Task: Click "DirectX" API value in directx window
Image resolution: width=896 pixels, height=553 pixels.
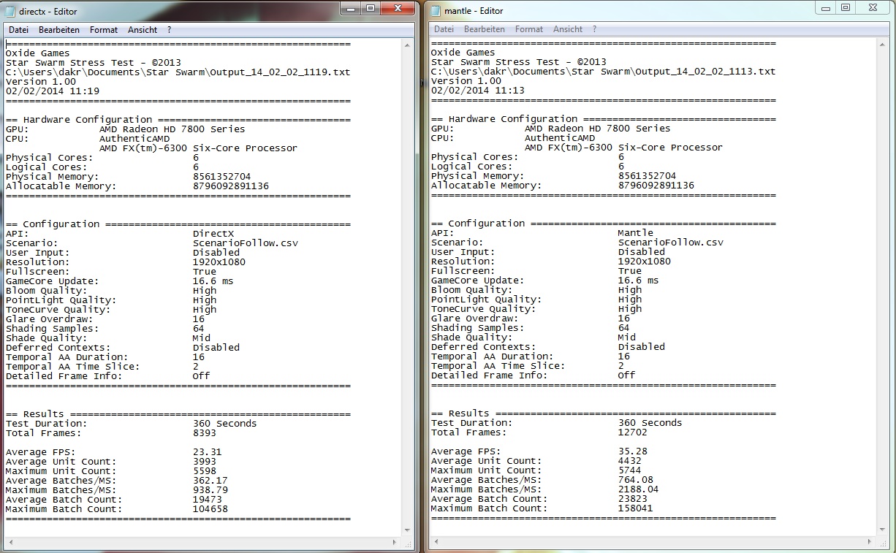Action: click(x=213, y=234)
